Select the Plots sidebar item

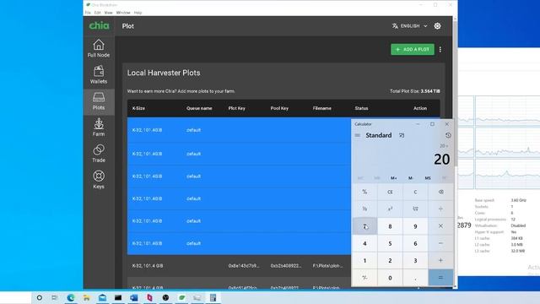99,101
